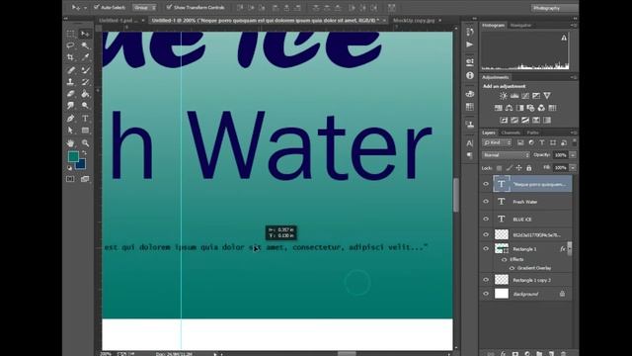Open the Normal blend mode dropdown

(x=506, y=155)
